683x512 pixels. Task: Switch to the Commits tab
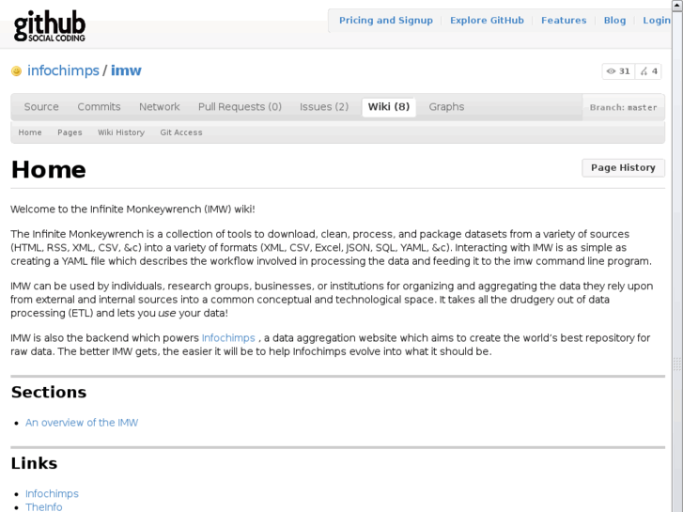coord(99,107)
